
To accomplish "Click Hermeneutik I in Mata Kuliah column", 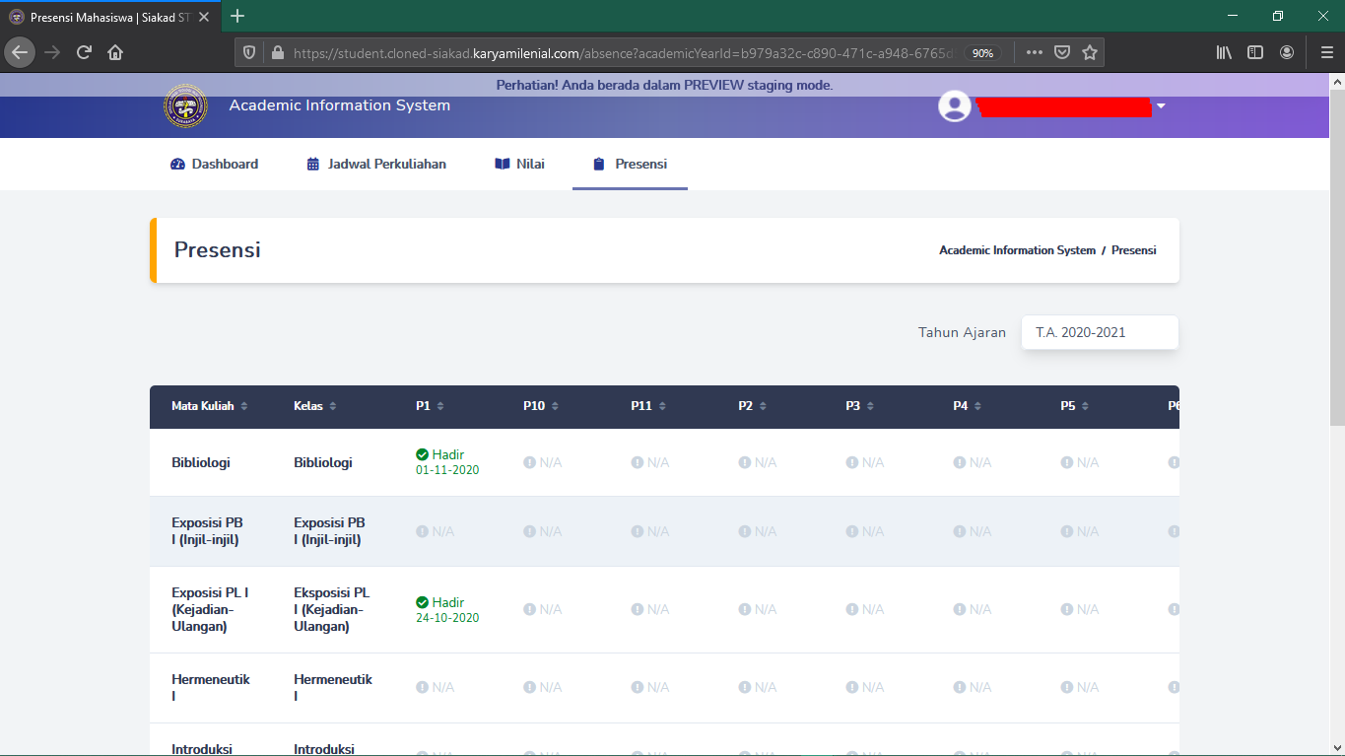I will pos(211,687).
